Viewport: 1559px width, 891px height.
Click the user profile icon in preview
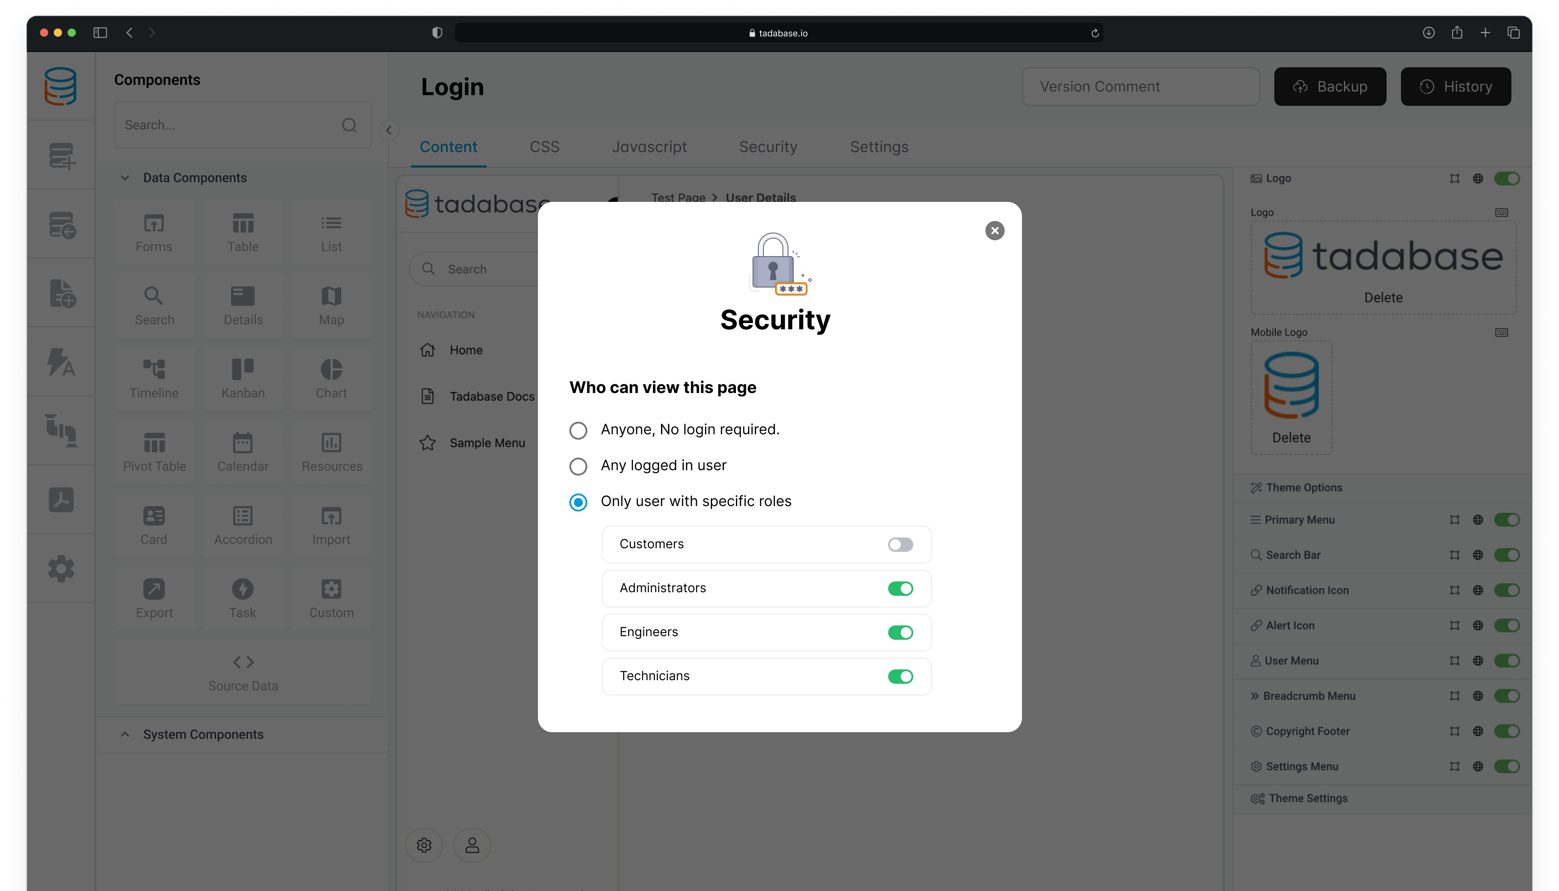(471, 846)
